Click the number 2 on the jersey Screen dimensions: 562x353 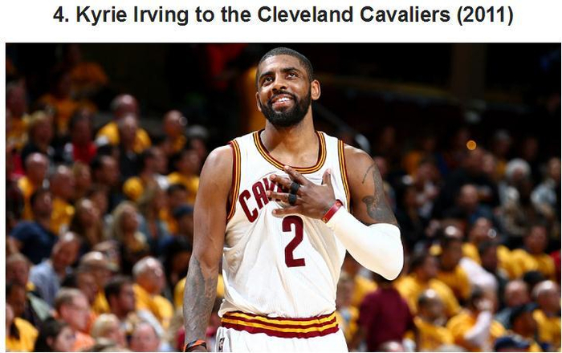(x=294, y=241)
